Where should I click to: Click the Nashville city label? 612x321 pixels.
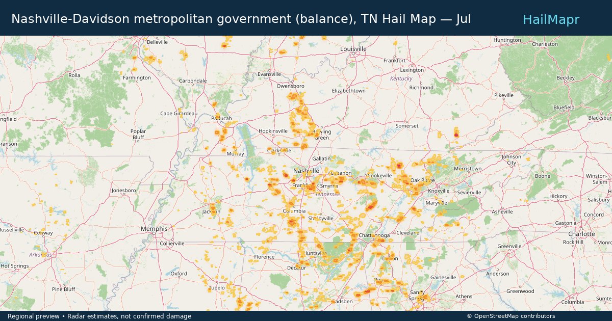click(306, 171)
